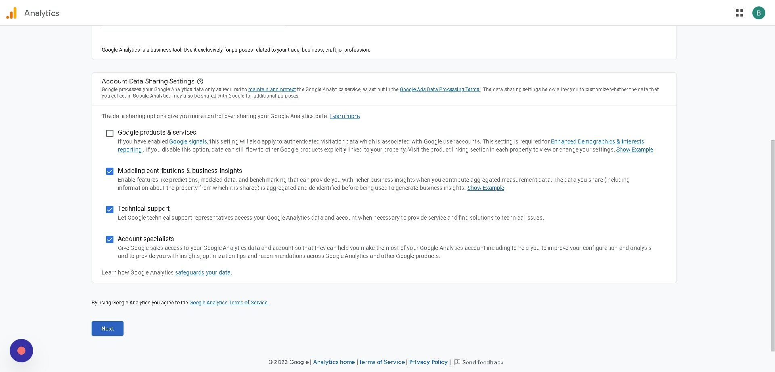Image resolution: width=775 pixels, height=372 pixels.
Task: Uncheck the Technical support checkbox
Action: click(x=110, y=210)
